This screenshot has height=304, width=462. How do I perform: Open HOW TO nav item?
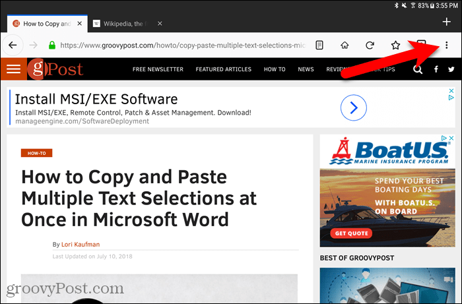coord(275,69)
